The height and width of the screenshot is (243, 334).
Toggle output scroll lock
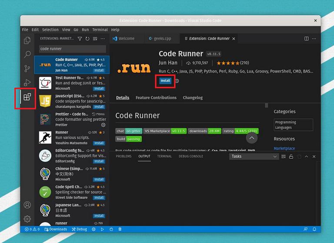[291, 156]
